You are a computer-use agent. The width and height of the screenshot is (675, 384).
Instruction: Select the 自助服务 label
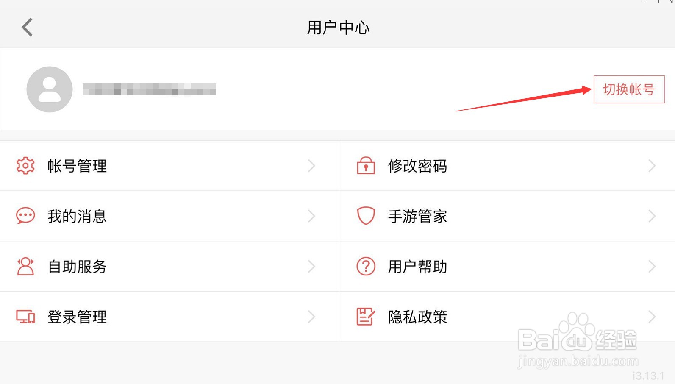(77, 267)
